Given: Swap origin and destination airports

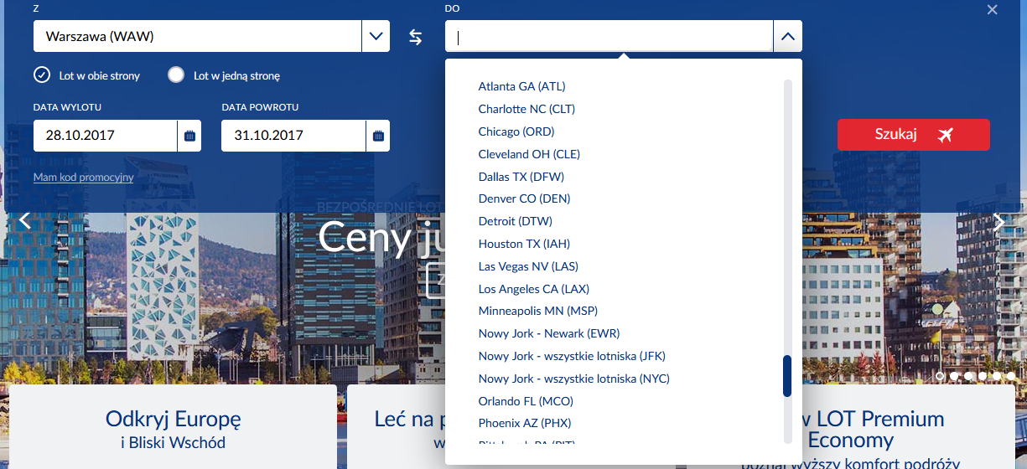Looking at the screenshot, I should (416, 37).
